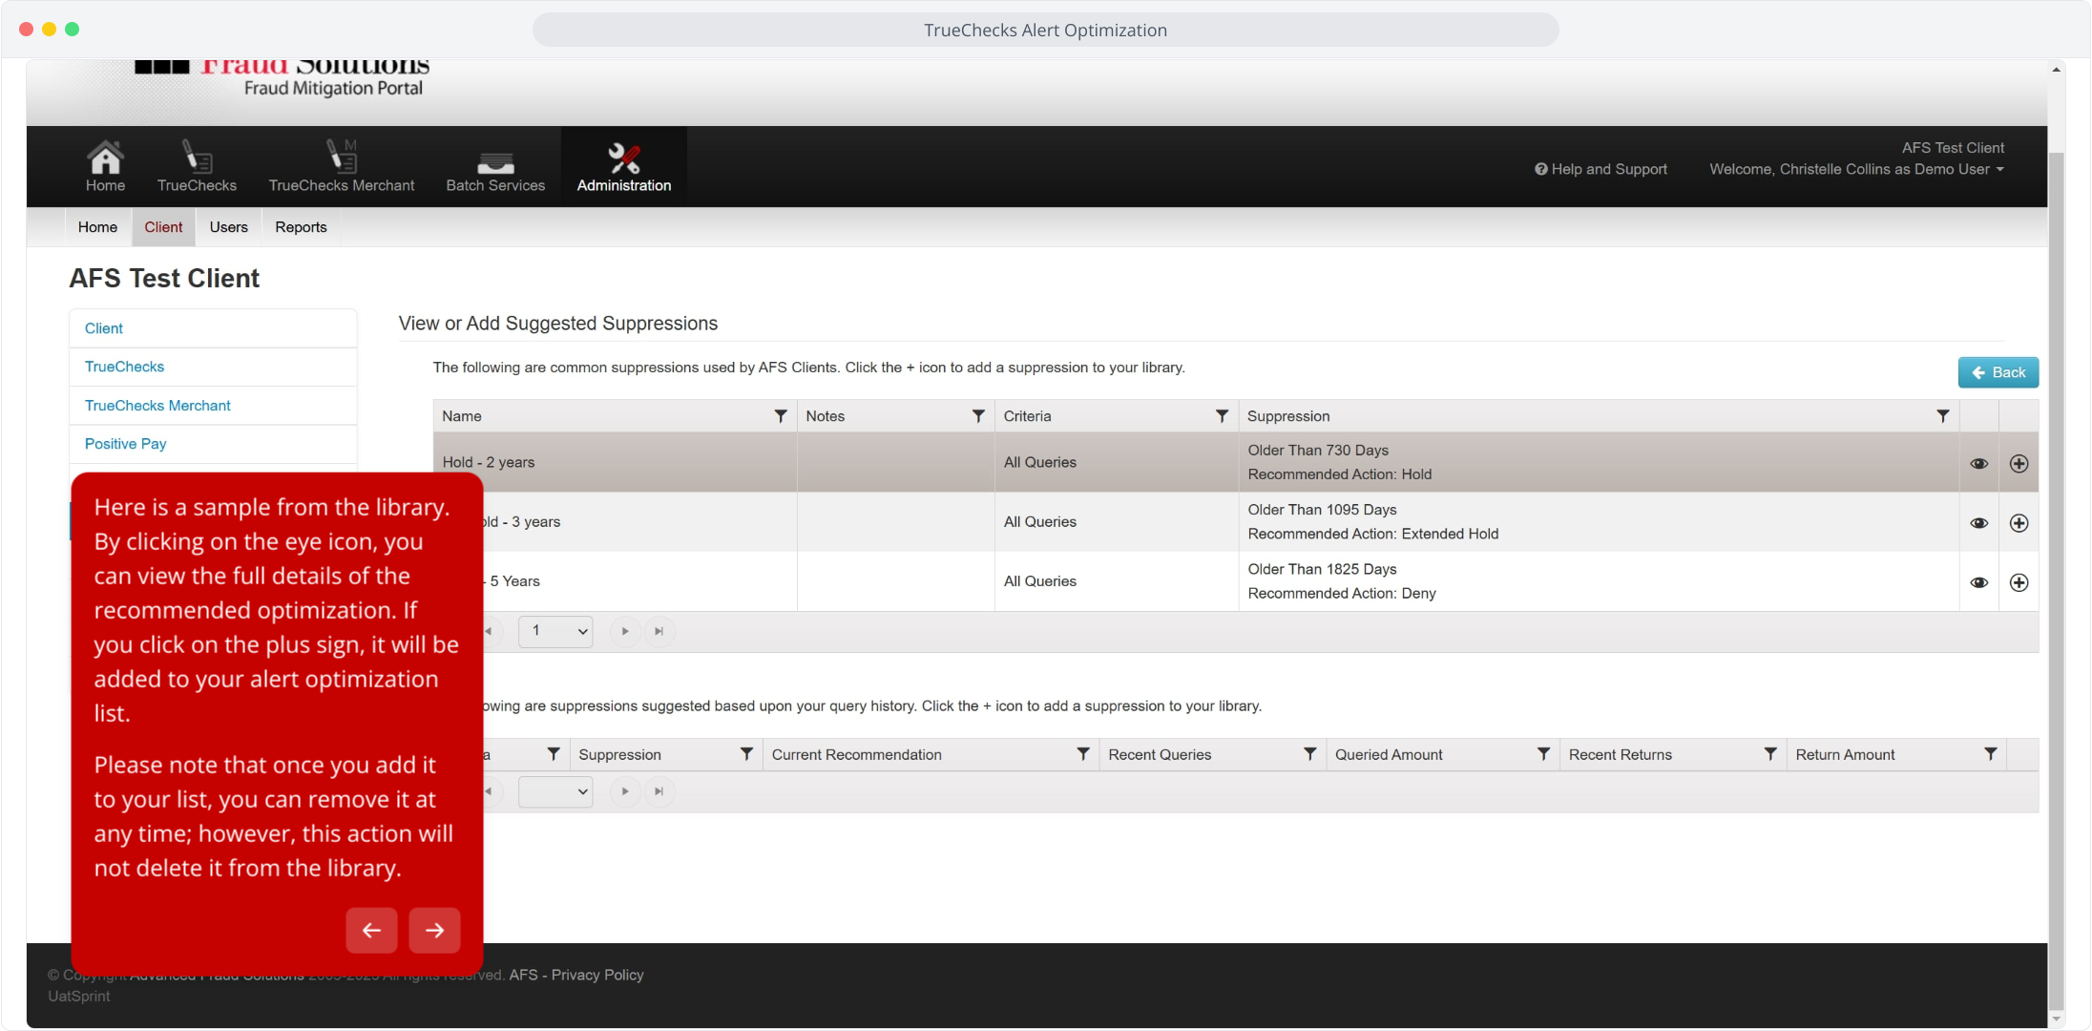The width and height of the screenshot is (2092, 1031).
Task: Go to last page of suggested suppressions grid
Action: [x=659, y=791]
